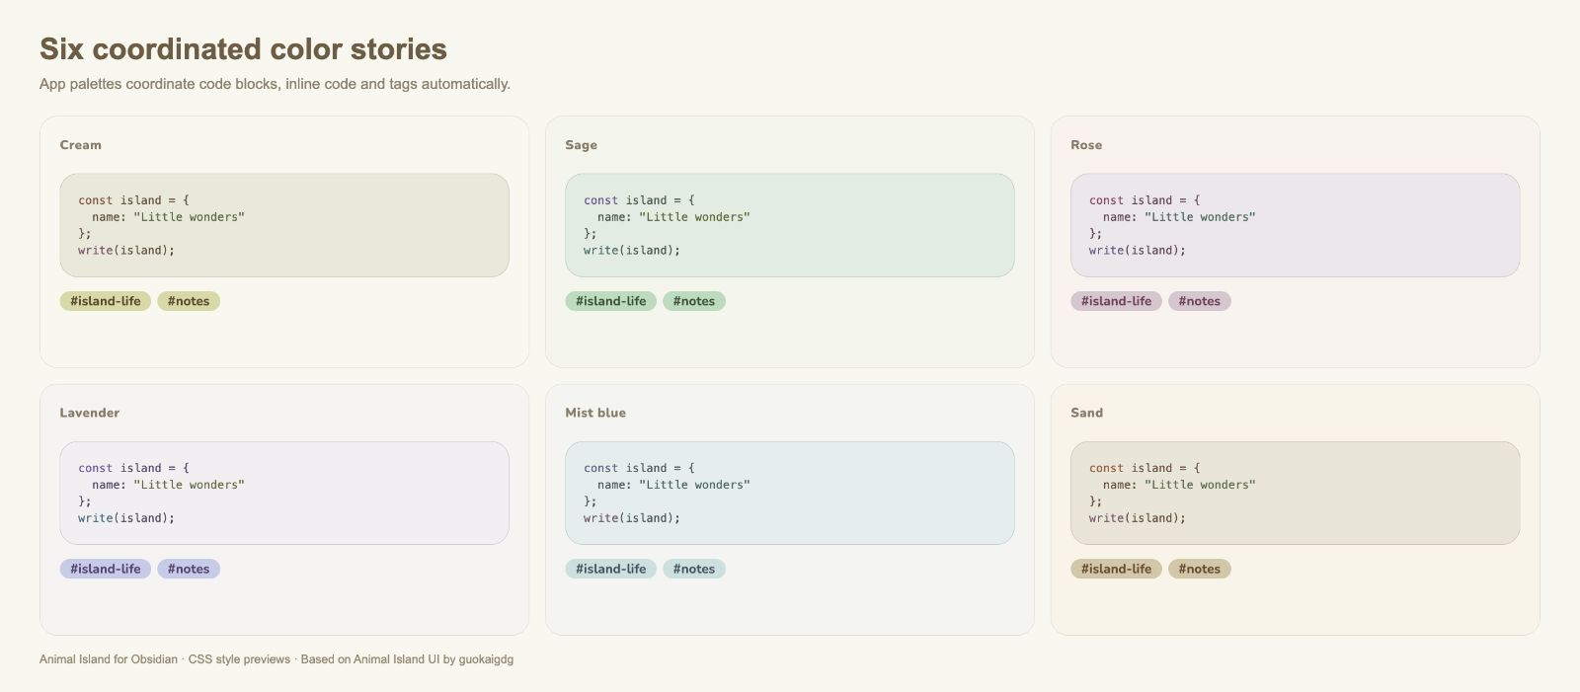This screenshot has width=1580, height=692.
Task: Click the code block in Sand card
Action: point(1296,493)
